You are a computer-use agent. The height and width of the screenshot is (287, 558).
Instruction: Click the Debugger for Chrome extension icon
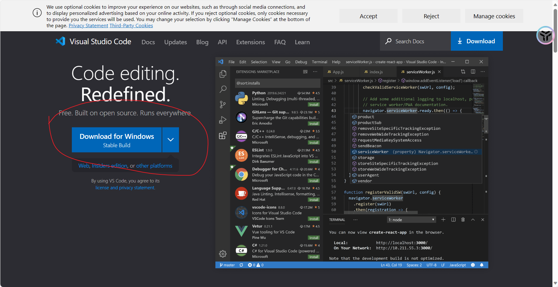point(241,174)
